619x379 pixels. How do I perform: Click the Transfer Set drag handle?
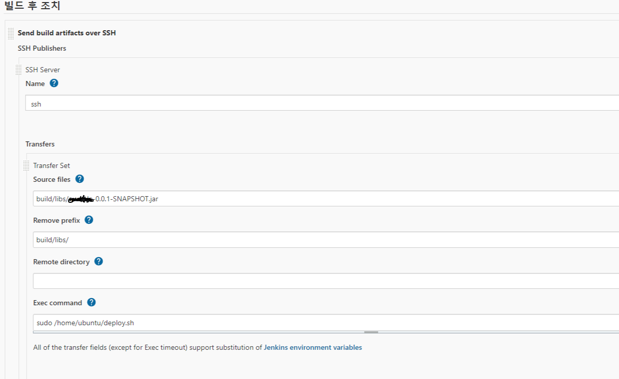[x=26, y=165]
